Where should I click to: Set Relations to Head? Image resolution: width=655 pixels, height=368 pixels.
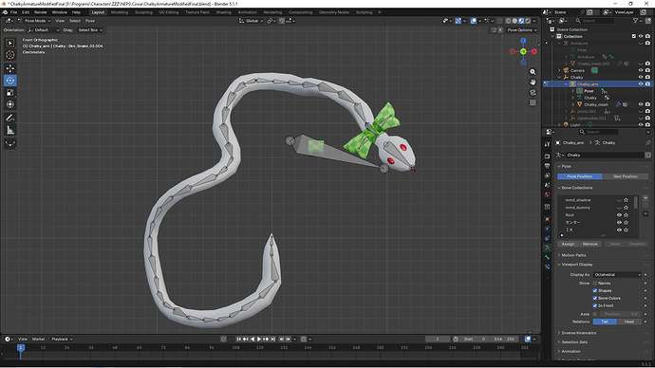629,322
